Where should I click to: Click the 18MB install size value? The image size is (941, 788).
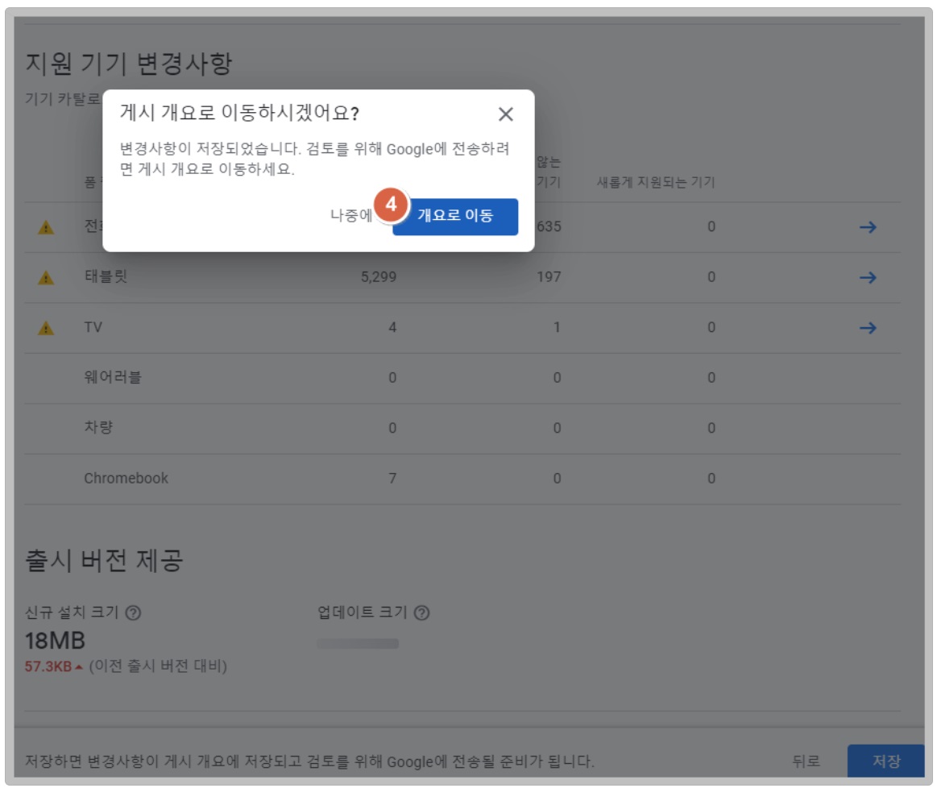(55, 641)
